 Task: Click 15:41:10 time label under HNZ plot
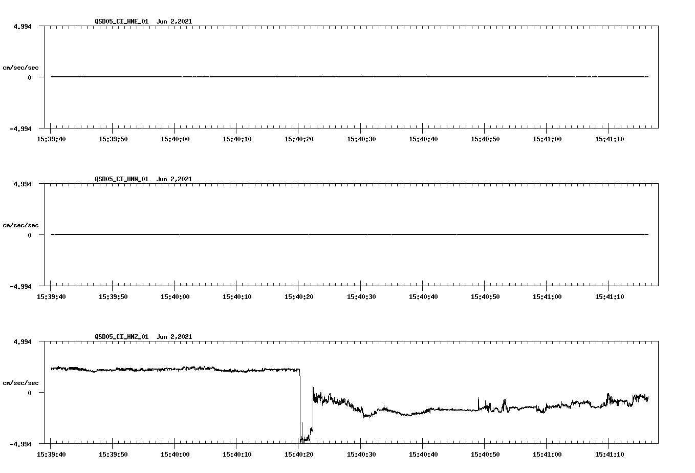pos(609,454)
